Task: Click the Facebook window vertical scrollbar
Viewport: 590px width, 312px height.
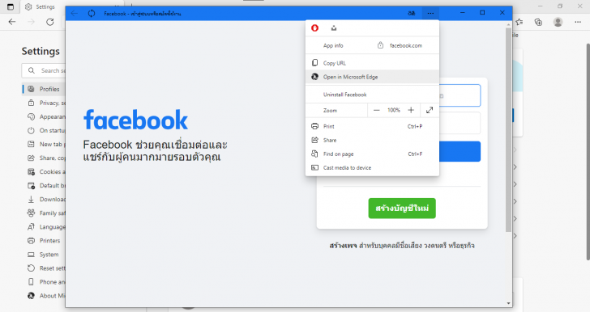Action: pyautogui.click(x=508, y=129)
